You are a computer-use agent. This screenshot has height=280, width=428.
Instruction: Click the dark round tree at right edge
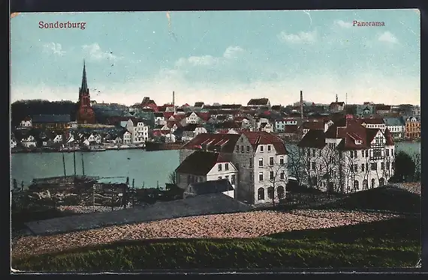tap(403, 166)
